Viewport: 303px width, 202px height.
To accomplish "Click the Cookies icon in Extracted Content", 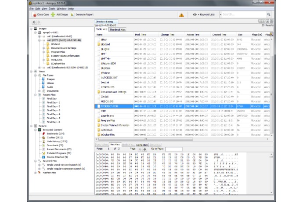I will coord(43,137).
